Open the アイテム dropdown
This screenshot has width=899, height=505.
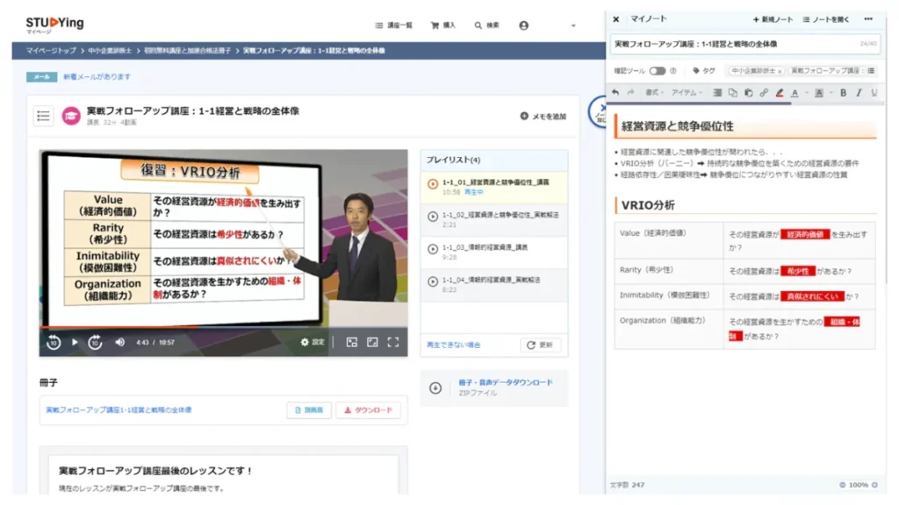[687, 92]
